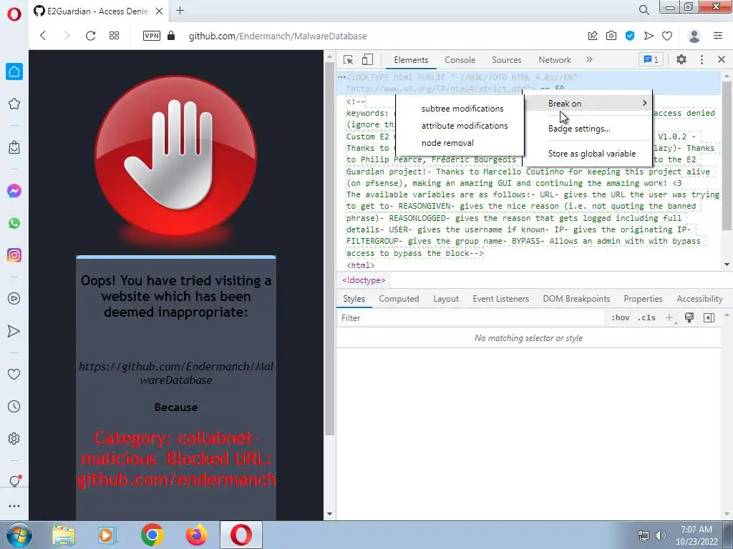Open the DevTools settings gear
Viewport: 733px width, 549px height.
tap(681, 60)
